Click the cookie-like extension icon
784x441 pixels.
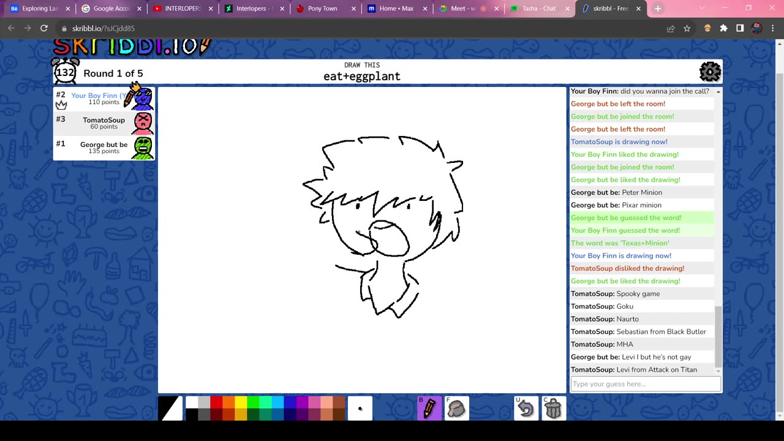(x=707, y=28)
